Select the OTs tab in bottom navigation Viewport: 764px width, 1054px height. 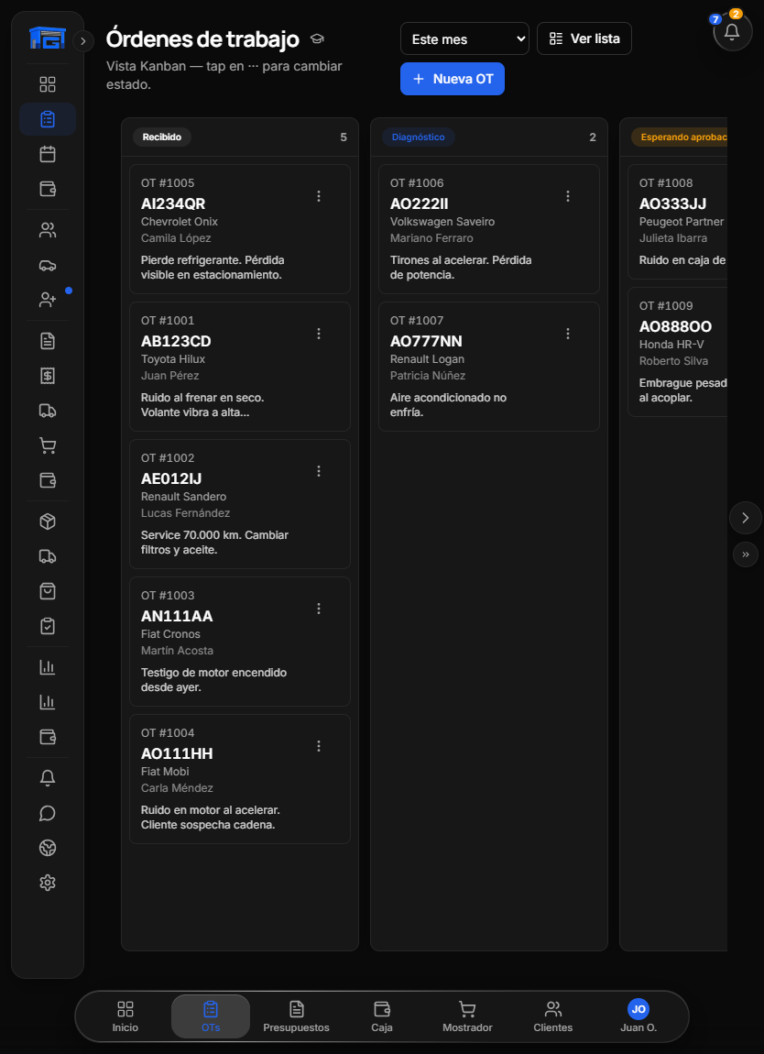click(211, 1016)
